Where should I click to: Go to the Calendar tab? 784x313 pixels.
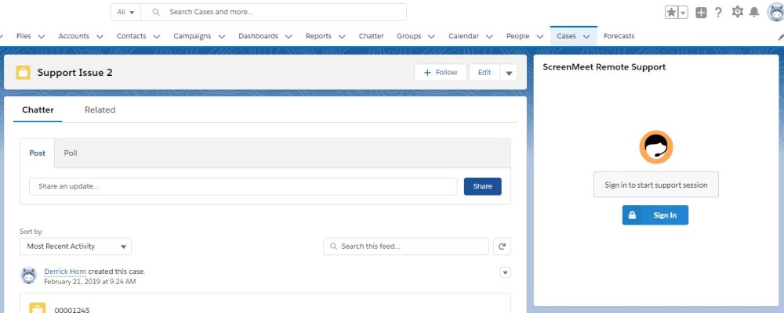tap(463, 36)
